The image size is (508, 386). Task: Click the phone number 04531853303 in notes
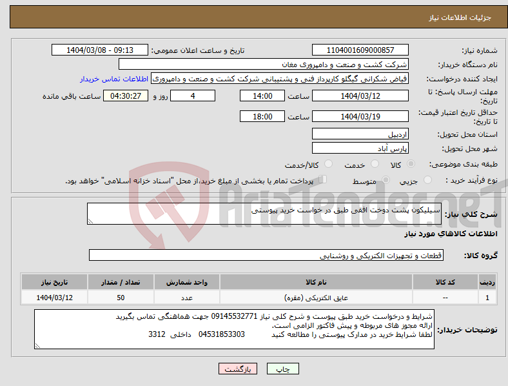point(222,334)
